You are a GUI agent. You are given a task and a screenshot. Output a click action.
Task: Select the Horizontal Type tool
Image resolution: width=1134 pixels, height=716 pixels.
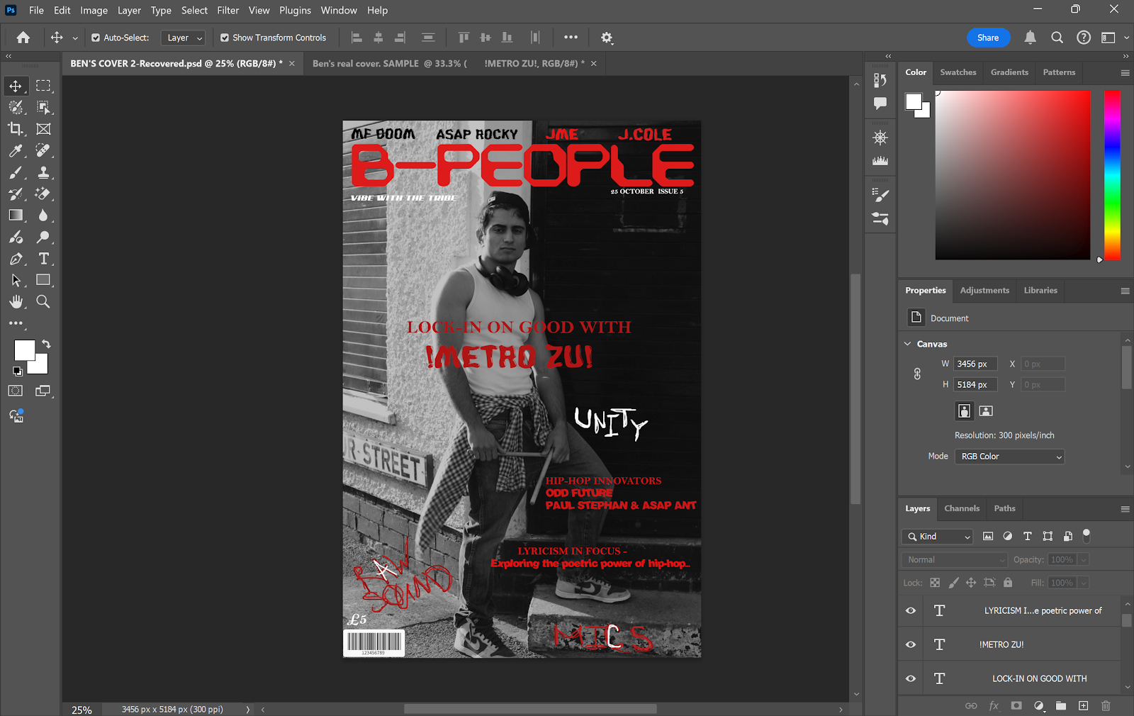(43, 259)
